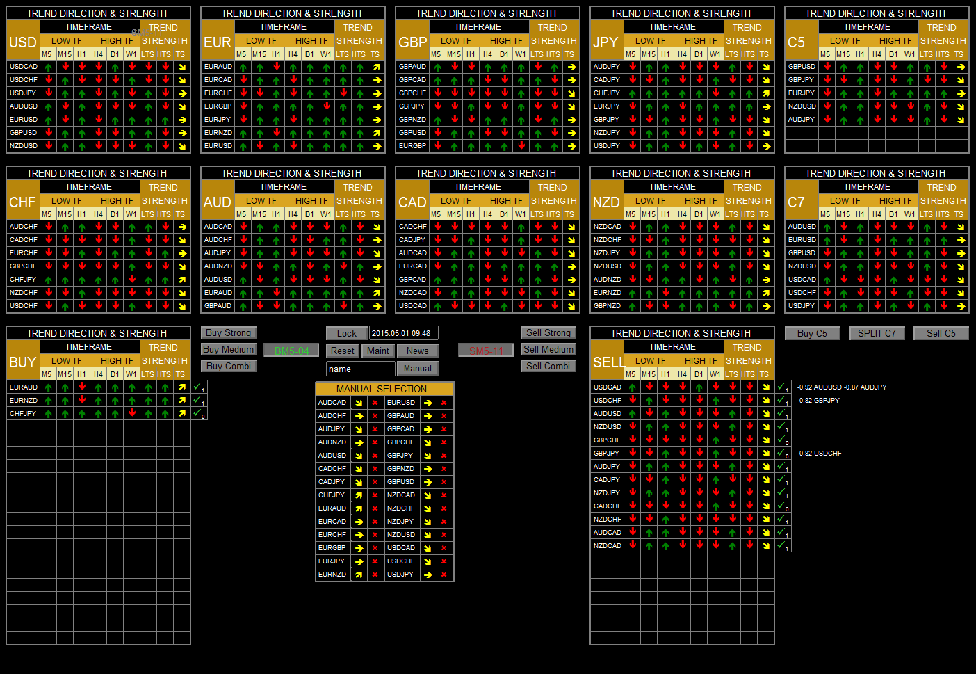The image size is (976, 674).
Task: Click the yellow trend arrow beside CADJPY in Manual Selection
Action: coord(359,482)
